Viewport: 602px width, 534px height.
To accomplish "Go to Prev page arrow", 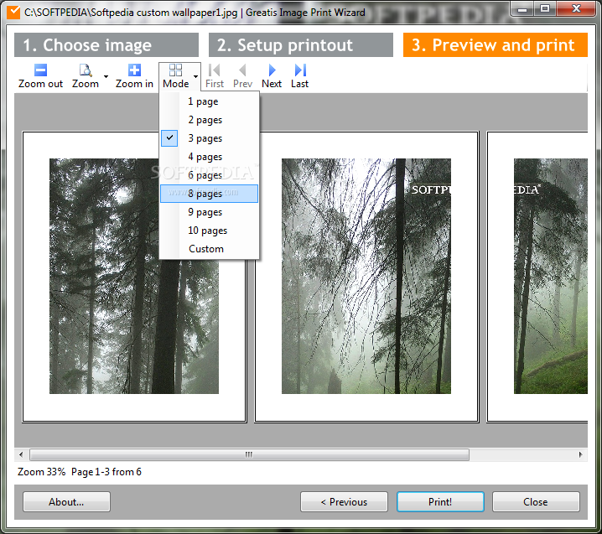I will click(242, 70).
